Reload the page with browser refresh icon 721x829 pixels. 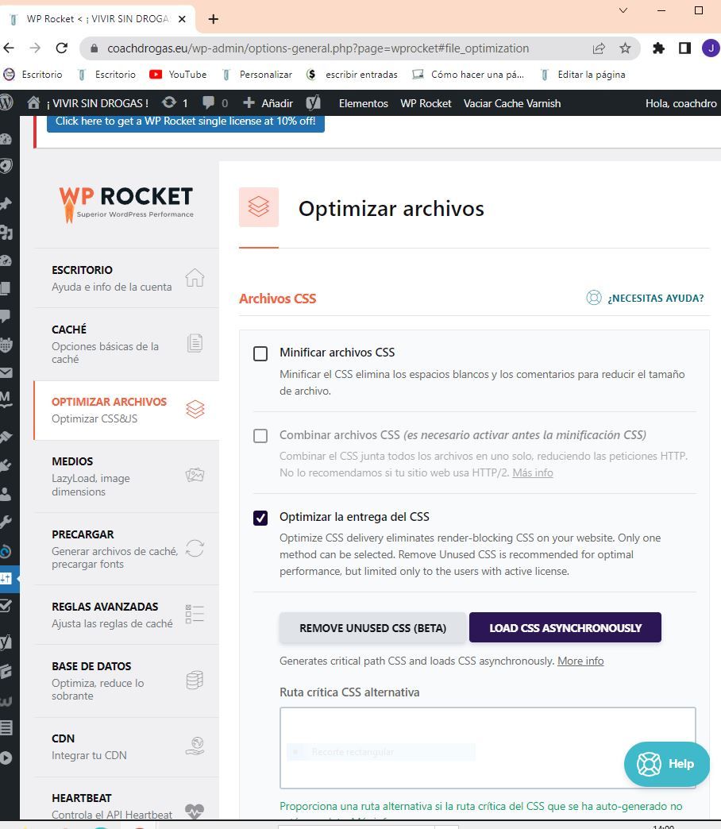click(x=62, y=48)
